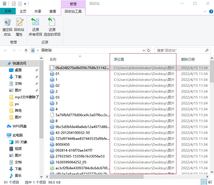Click the Help question mark icon
The width and height of the screenshot is (214, 185).
tap(211, 12)
